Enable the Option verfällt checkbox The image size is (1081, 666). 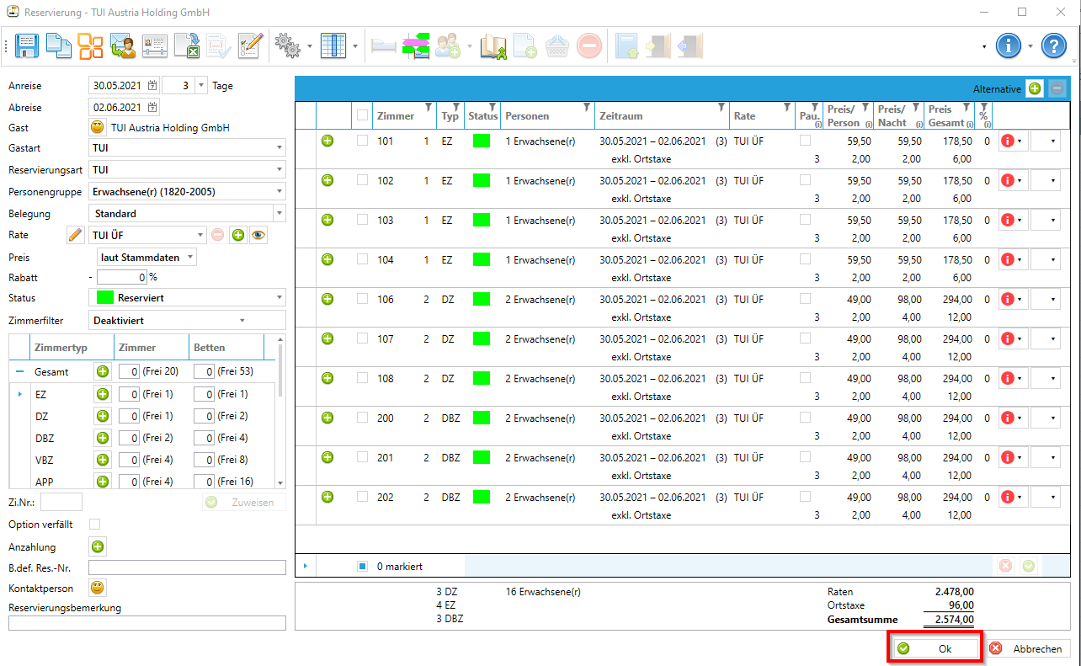click(x=94, y=525)
